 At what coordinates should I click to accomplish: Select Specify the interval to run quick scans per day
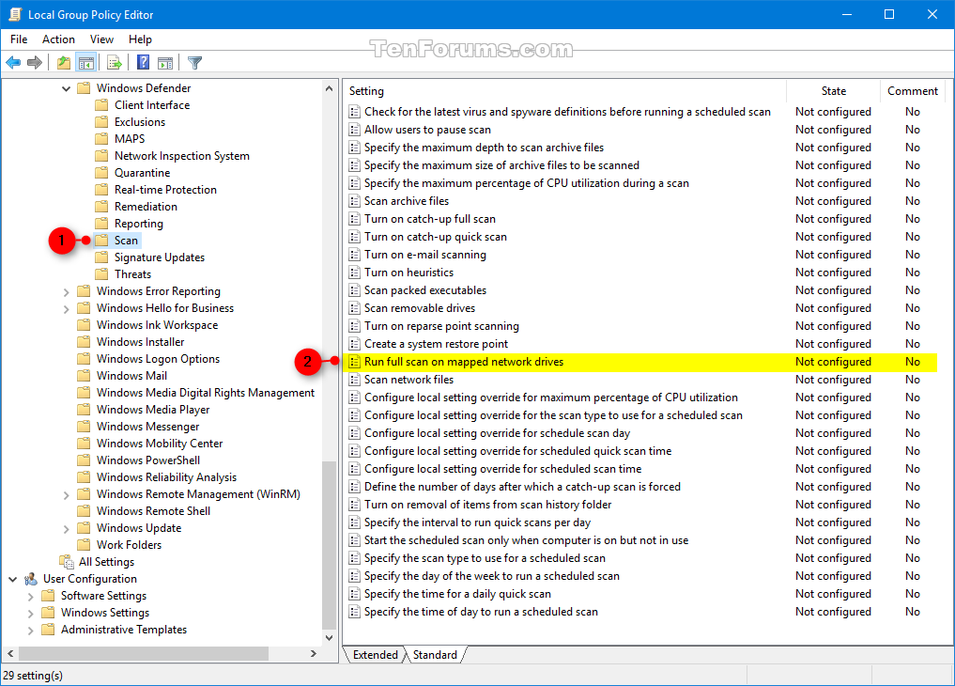point(477,522)
